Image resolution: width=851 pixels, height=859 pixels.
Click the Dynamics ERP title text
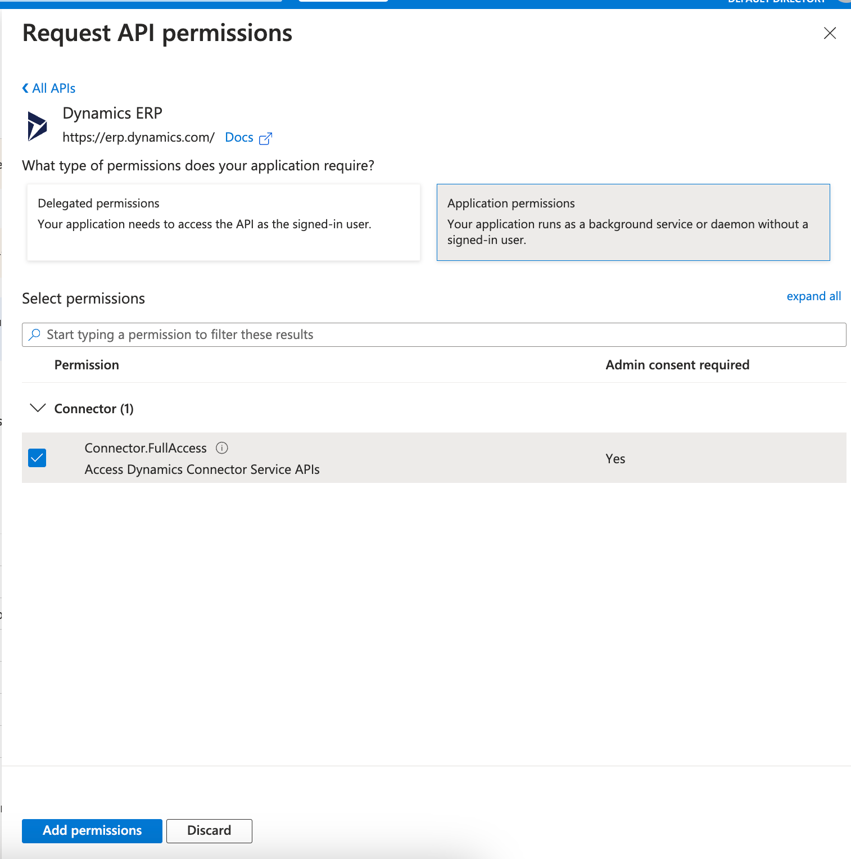[112, 113]
